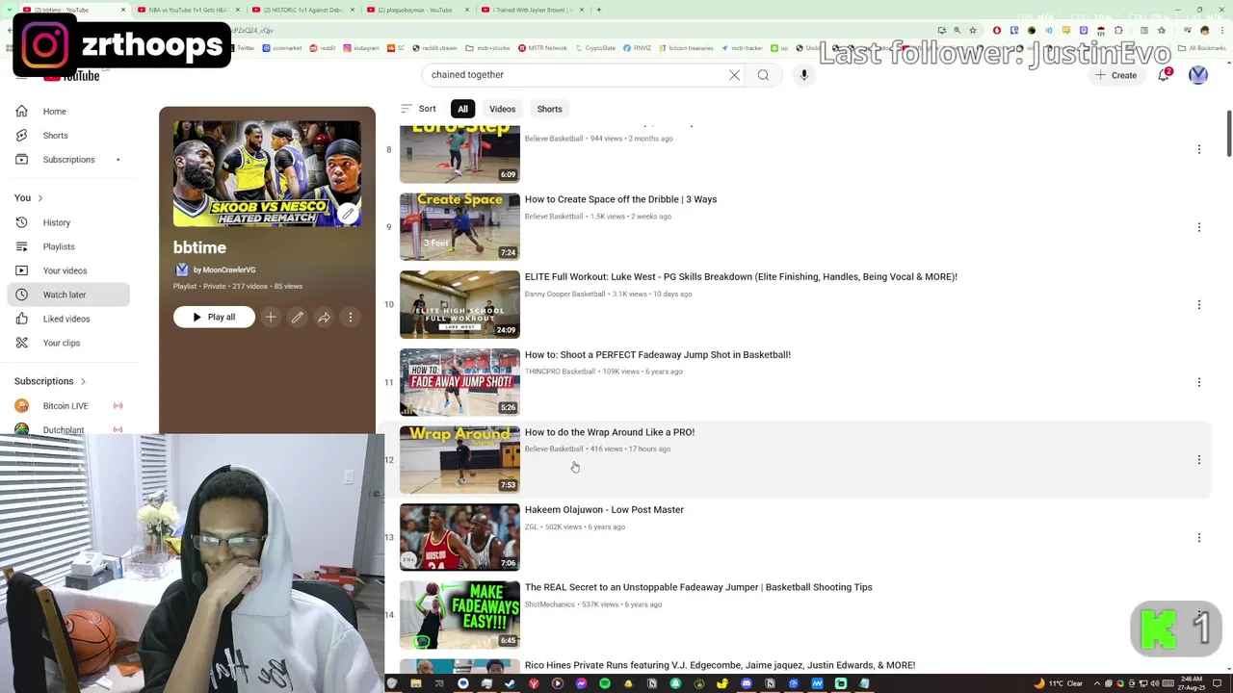
Task: Open 'How to do the Wrap Around' video
Action: pos(610,432)
